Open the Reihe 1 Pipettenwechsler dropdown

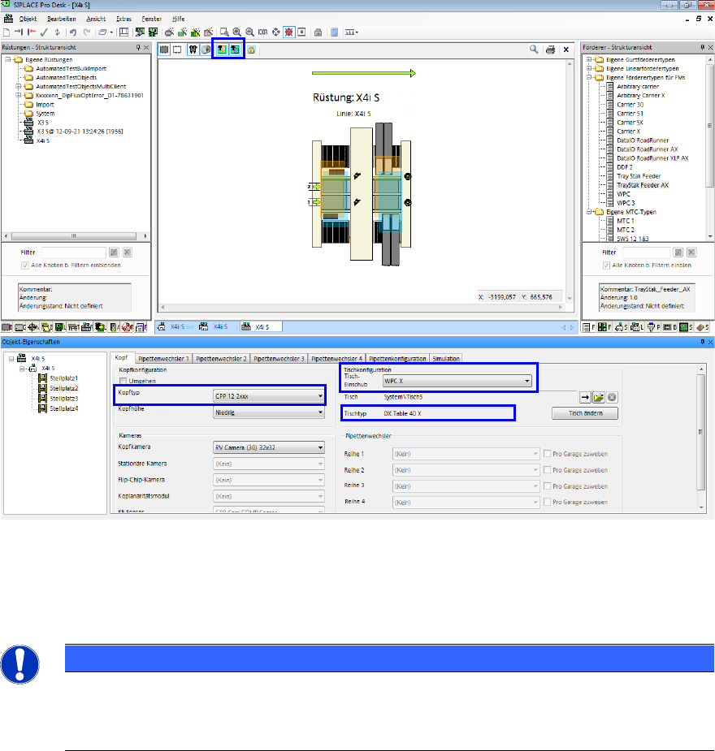pos(466,454)
